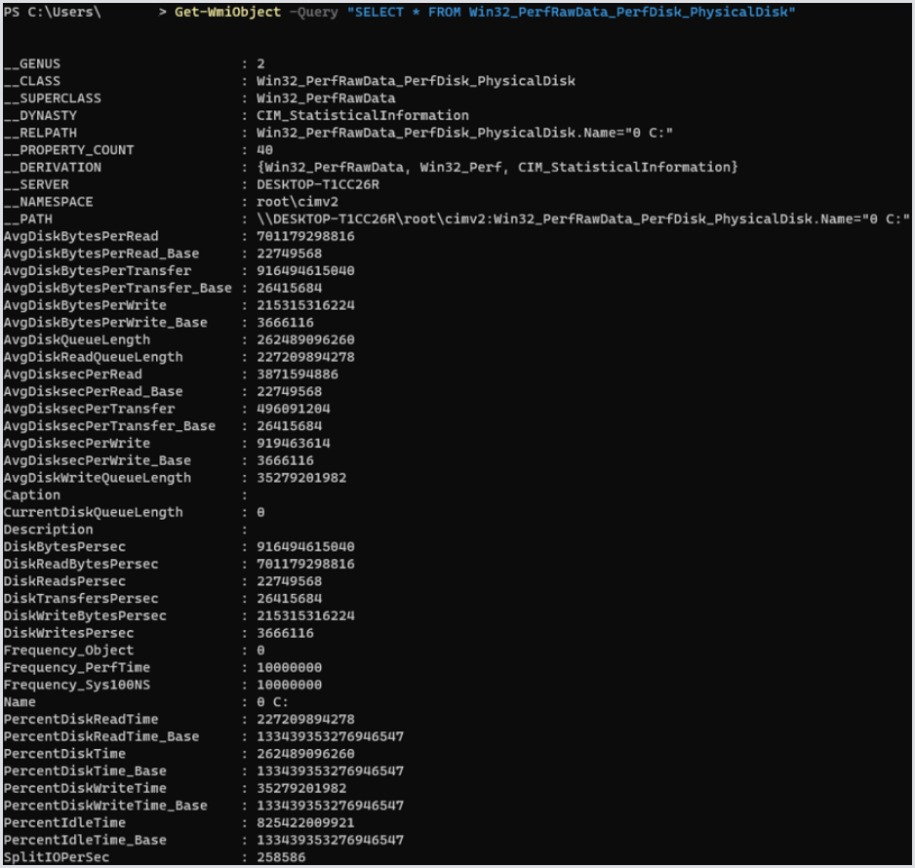Click the __SERVER value DESKTOP-T1CC26R
The width and height of the screenshot is (915, 868).
coord(317,185)
